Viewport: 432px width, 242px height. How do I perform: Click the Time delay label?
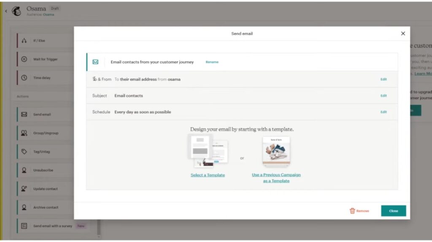click(x=42, y=78)
